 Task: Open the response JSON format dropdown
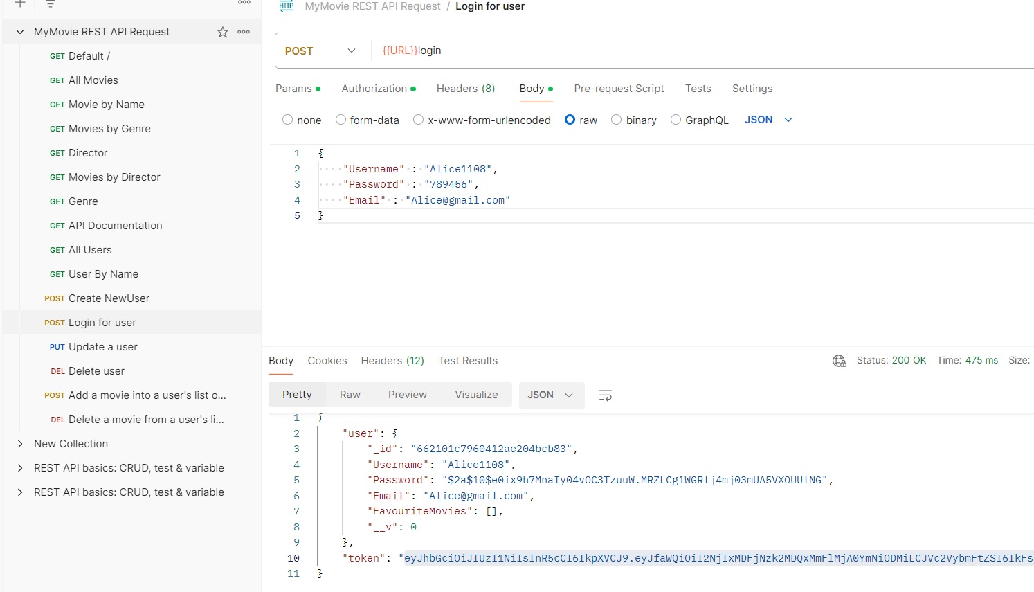[551, 395]
